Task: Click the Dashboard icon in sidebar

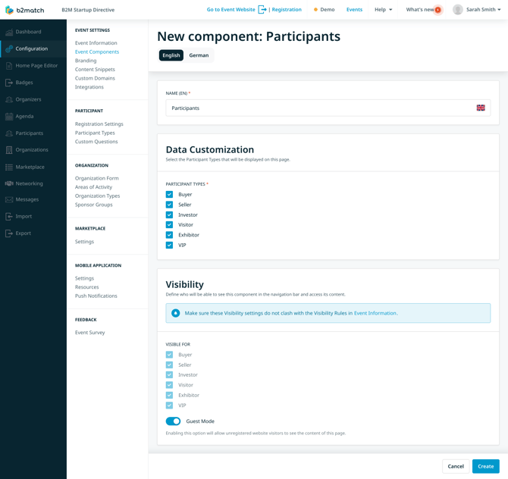Action: (9, 32)
